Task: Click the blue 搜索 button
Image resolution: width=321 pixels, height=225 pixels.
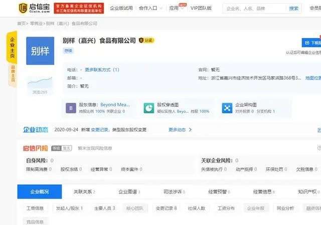Action: tap(293, 9)
